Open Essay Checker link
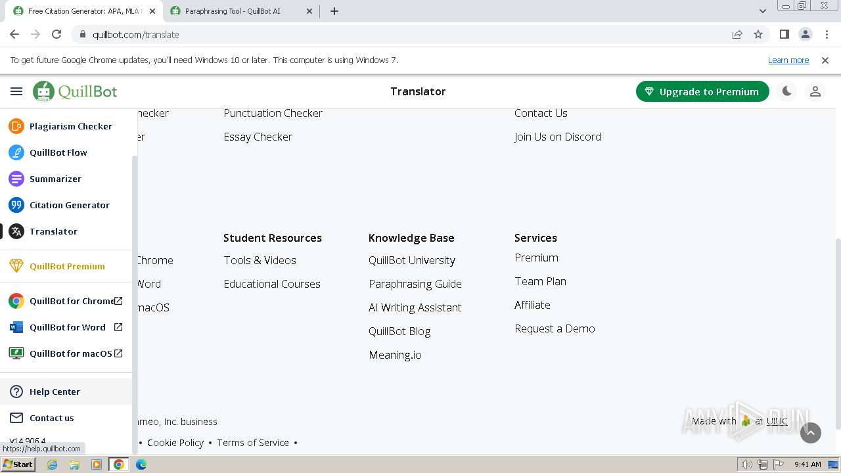The width and height of the screenshot is (841, 473). 258,137
